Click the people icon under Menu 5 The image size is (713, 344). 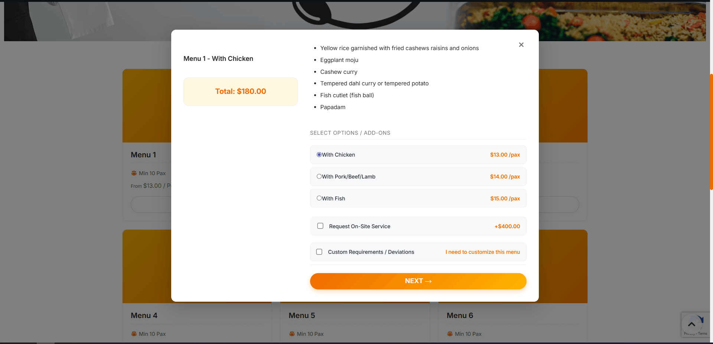click(292, 334)
